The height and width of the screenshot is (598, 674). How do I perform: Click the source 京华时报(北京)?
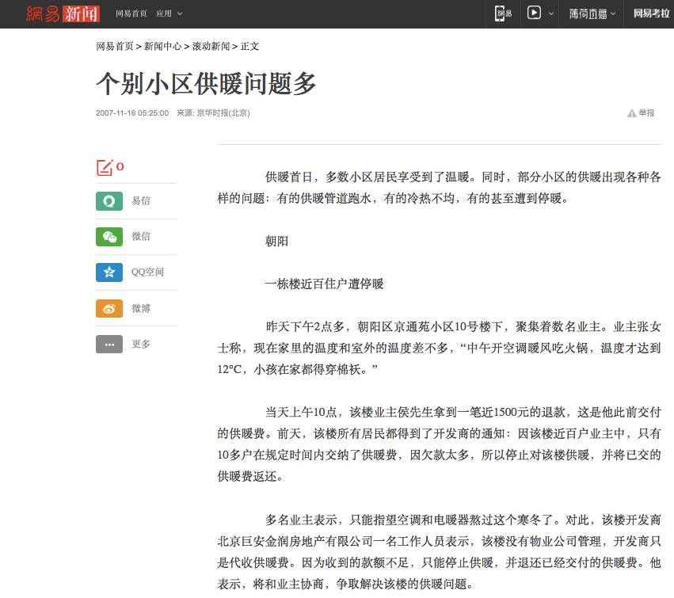pos(223,113)
